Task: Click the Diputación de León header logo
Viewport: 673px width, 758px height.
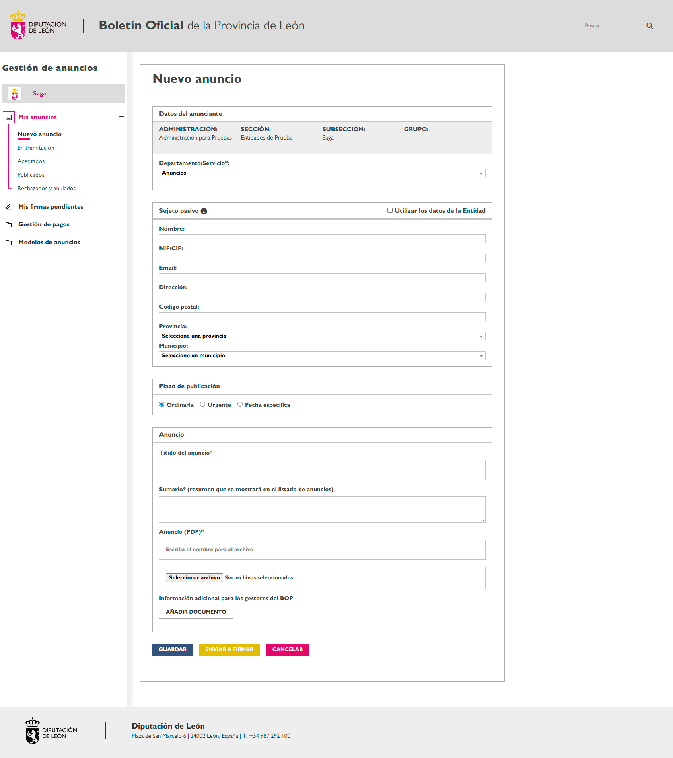Action: click(38, 25)
